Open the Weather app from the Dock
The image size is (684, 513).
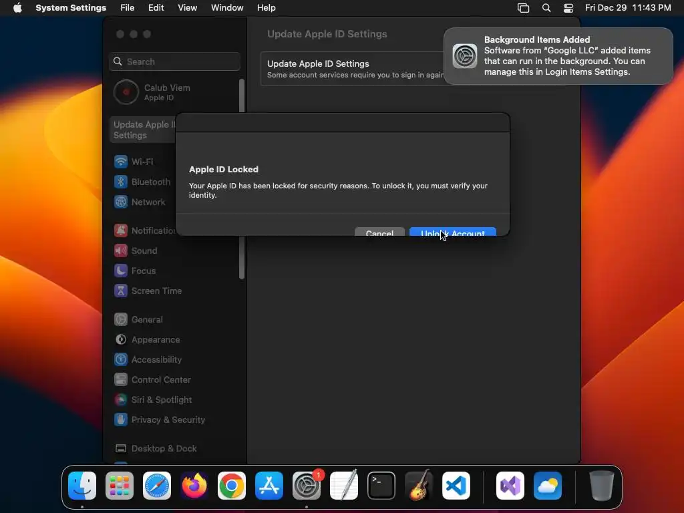[548, 485]
